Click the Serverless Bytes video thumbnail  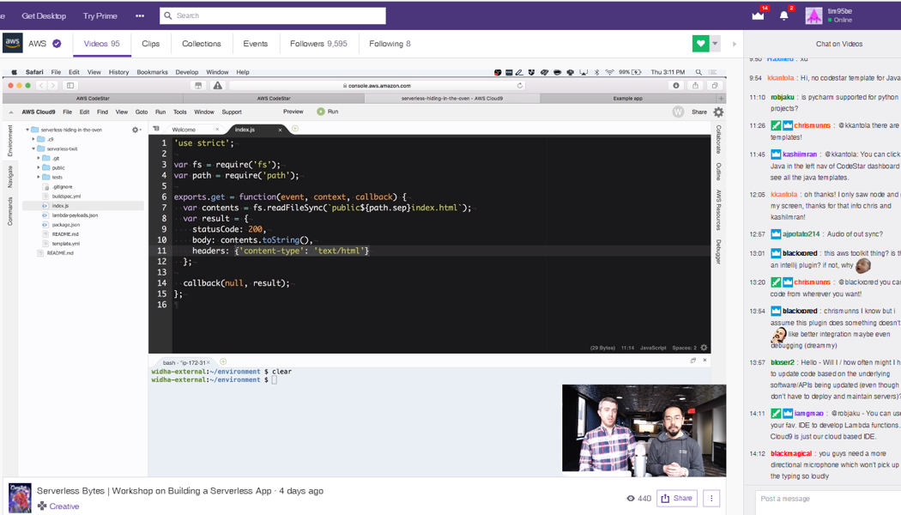coord(20,498)
